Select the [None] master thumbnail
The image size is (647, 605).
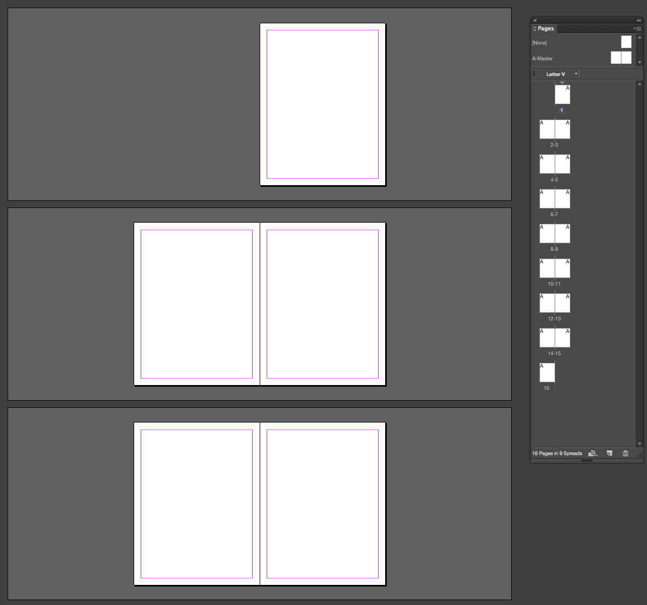(x=626, y=42)
